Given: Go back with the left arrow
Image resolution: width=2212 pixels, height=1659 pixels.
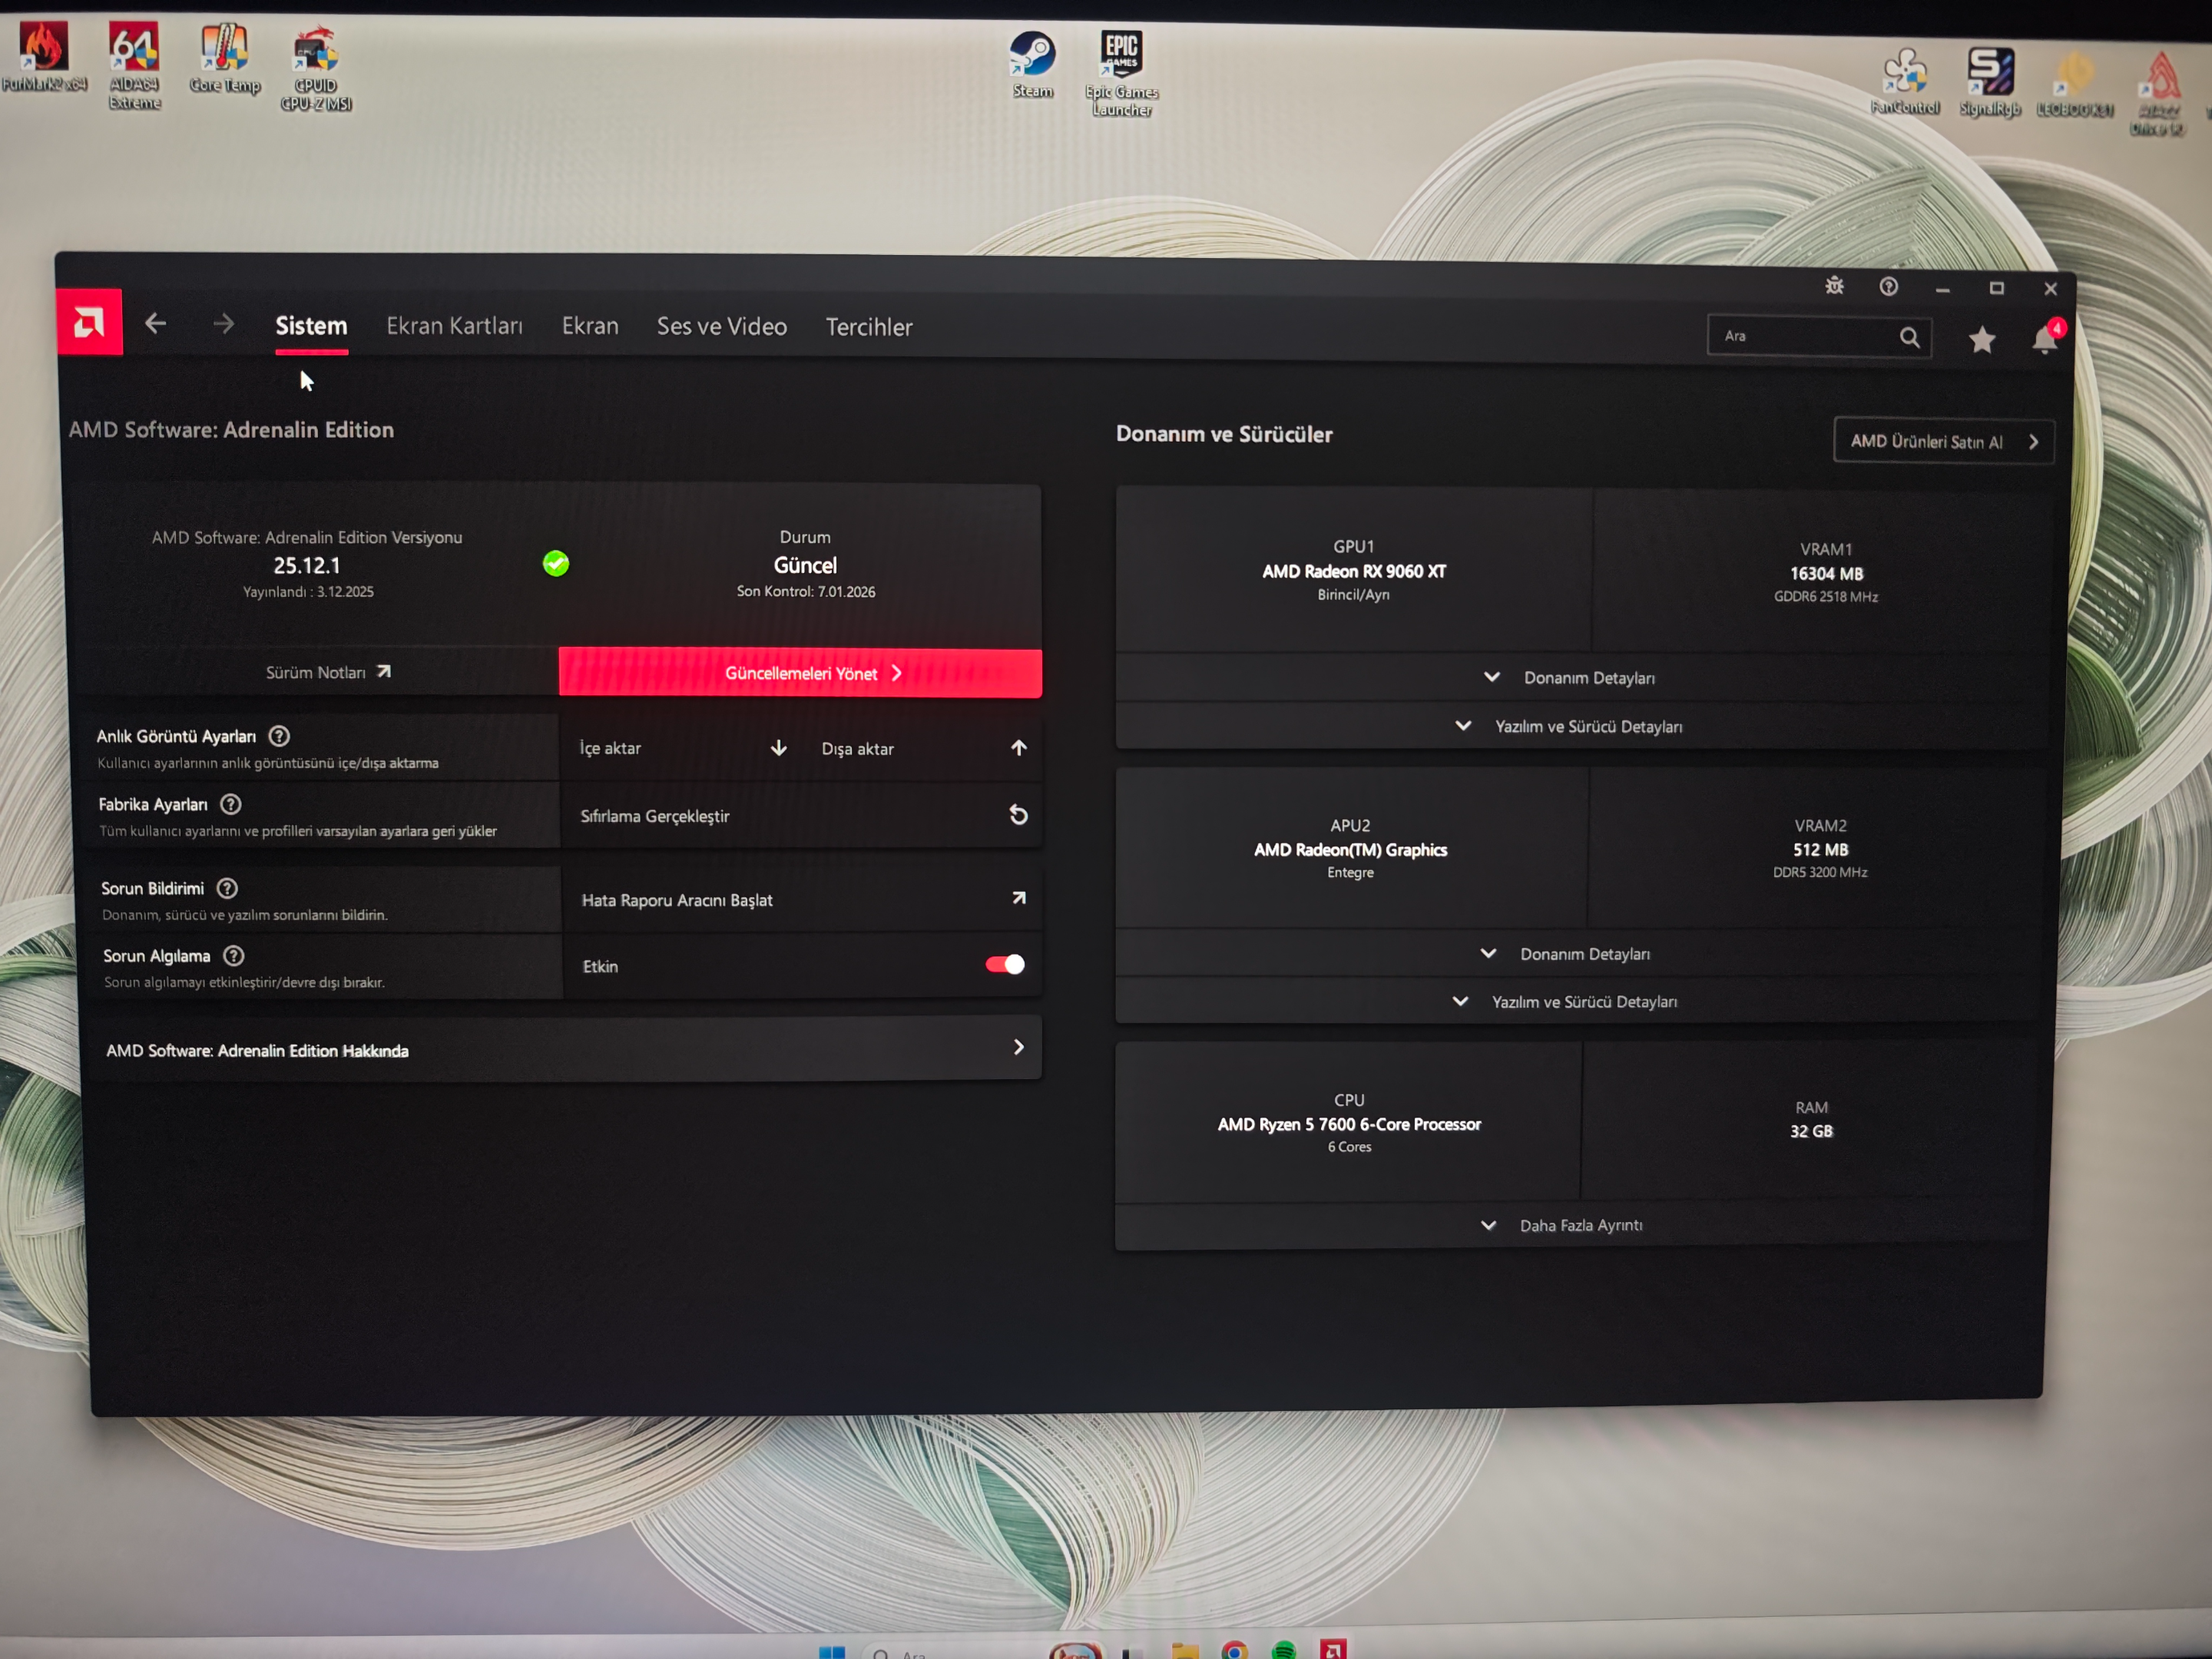Looking at the screenshot, I should coord(155,323).
